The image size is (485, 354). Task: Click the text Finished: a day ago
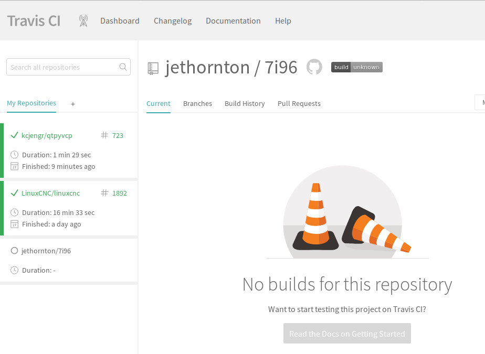tap(51, 224)
